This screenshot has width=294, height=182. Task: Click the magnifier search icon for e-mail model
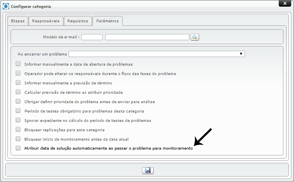tap(195, 37)
